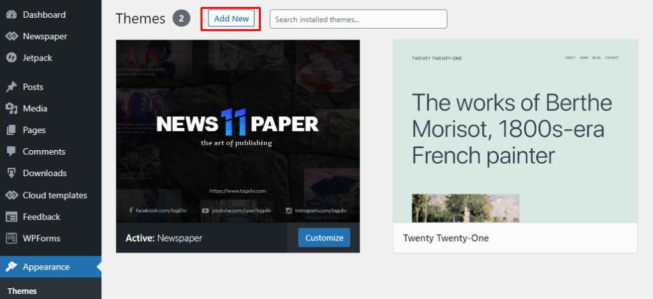Click the Comments speech bubble icon
653x299 pixels.
coord(11,151)
